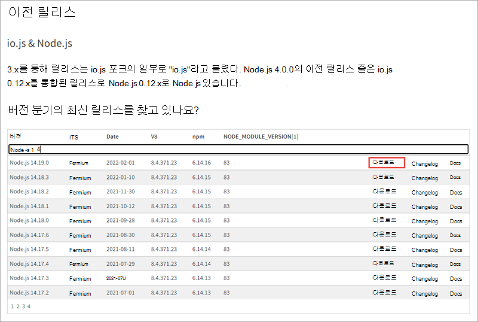Open Changelog for Node.js 14.18.1
Viewport: 478px width, 322px height.
[425, 207]
